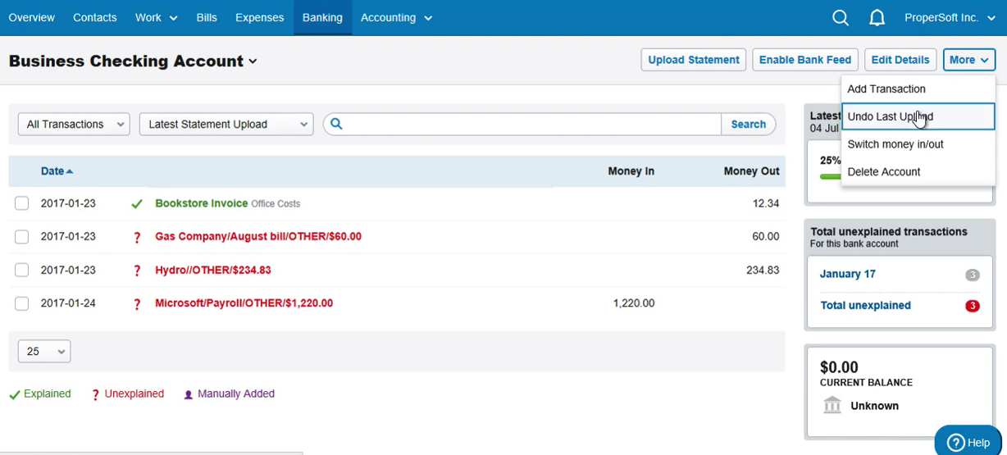Click red badge showing 3 unexplained
The width and height of the screenshot is (1007, 455).
[972, 306]
